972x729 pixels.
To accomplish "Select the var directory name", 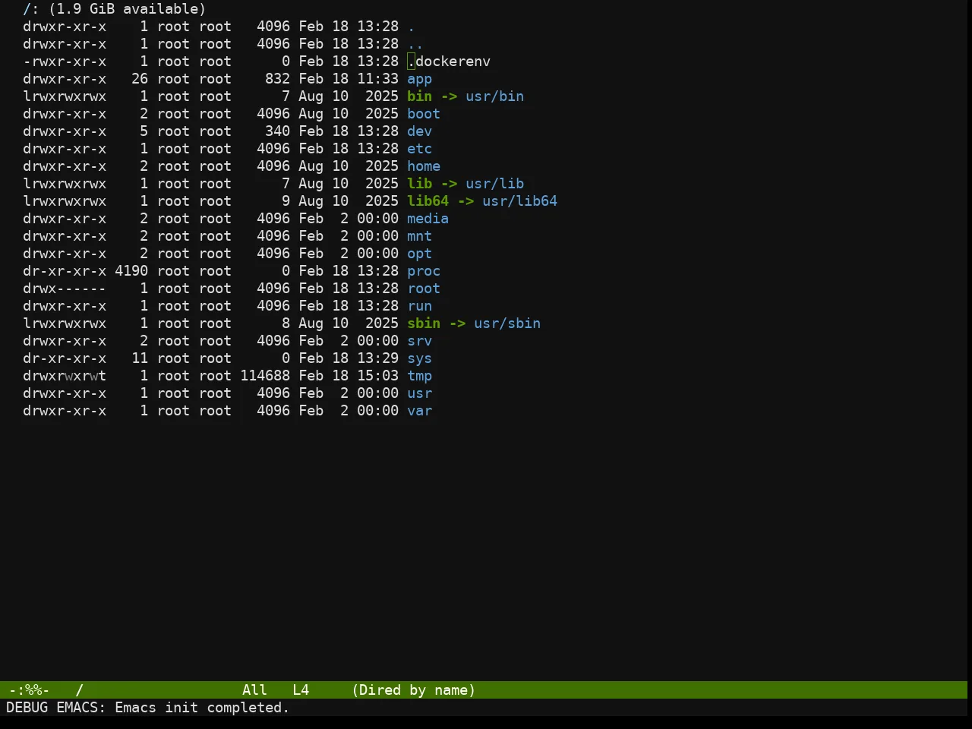I will coord(419,411).
